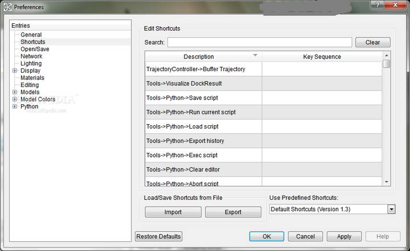Open the Open/Save preferences entry
Viewport: 410px width, 251px height.
(x=35, y=49)
